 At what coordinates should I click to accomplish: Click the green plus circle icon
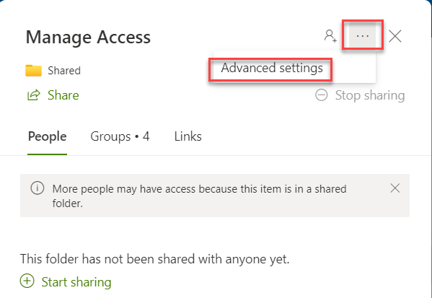point(27,281)
